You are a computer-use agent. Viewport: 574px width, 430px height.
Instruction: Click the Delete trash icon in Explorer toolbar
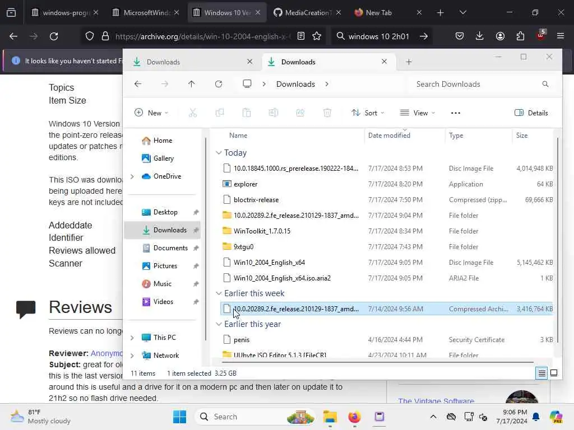click(x=327, y=113)
